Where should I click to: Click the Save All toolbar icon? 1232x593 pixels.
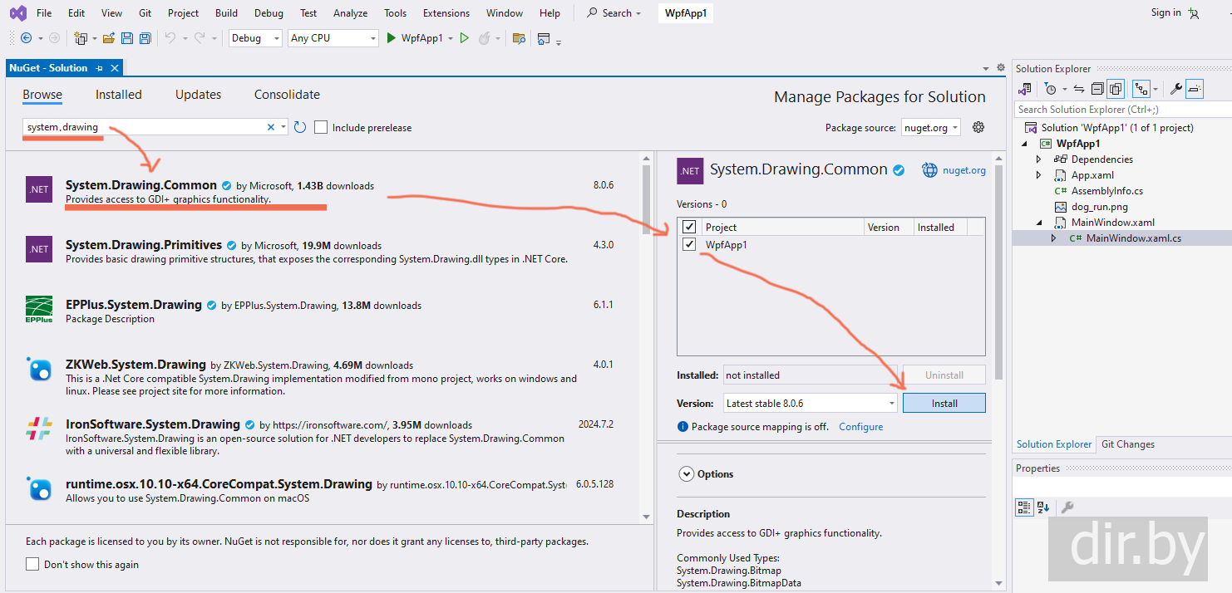point(145,38)
